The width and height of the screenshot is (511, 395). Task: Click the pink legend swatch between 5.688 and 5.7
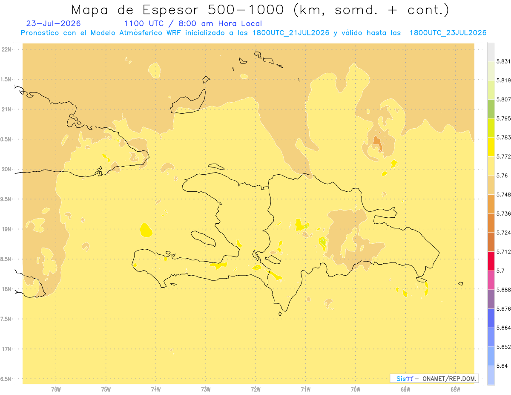(x=491, y=280)
